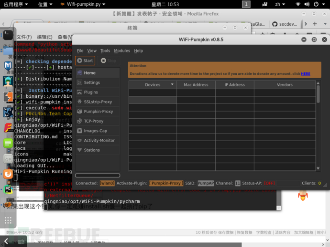Click the OFF Status-AP indicator
Image resolution: width=330 pixels, height=247 pixels.
point(270,183)
